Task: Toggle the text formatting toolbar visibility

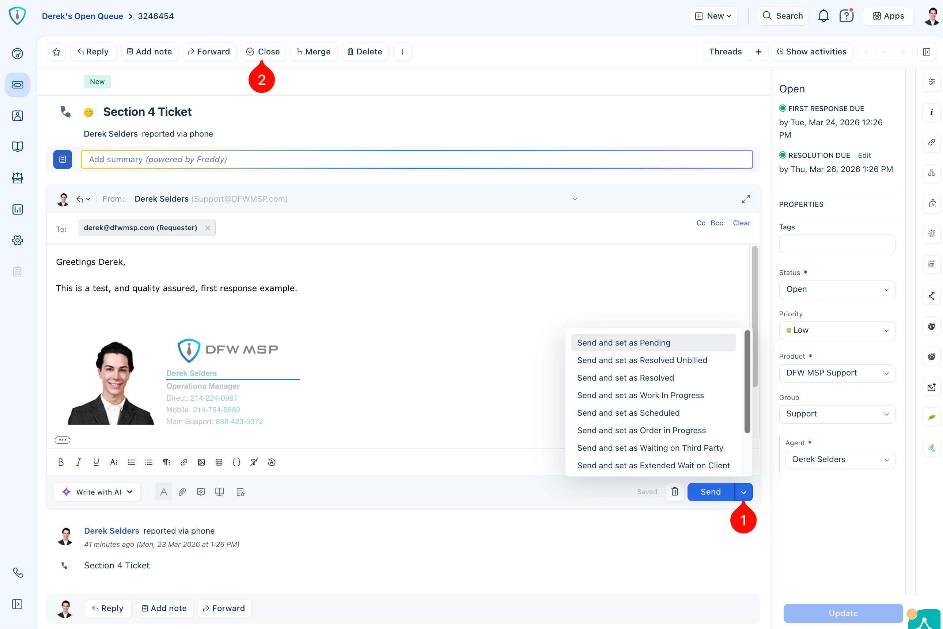Action: [163, 492]
